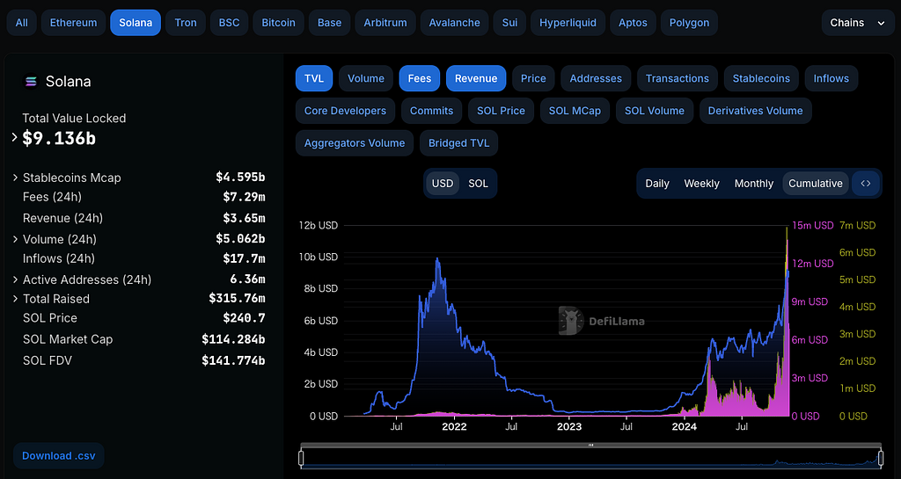Click the Solana logo icon
The width and height of the screenshot is (901, 479).
[x=31, y=82]
